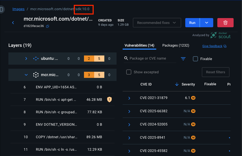Switch to the Packages (1232) tab
The image size is (242, 156).
coord(176,45)
